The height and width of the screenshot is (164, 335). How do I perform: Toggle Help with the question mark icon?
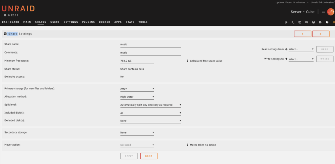coord(327,22)
